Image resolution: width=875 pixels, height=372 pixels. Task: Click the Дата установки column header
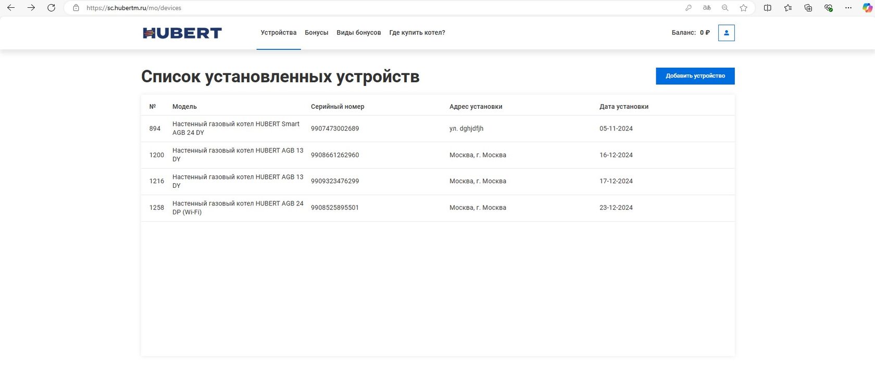tap(624, 107)
